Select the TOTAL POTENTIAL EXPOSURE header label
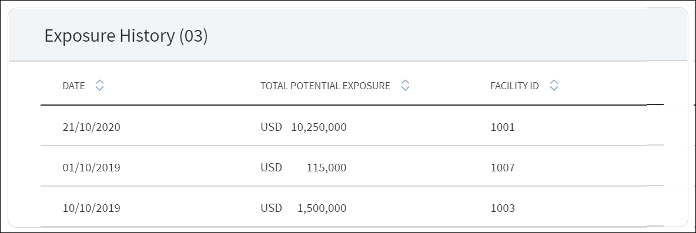 click(325, 86)
